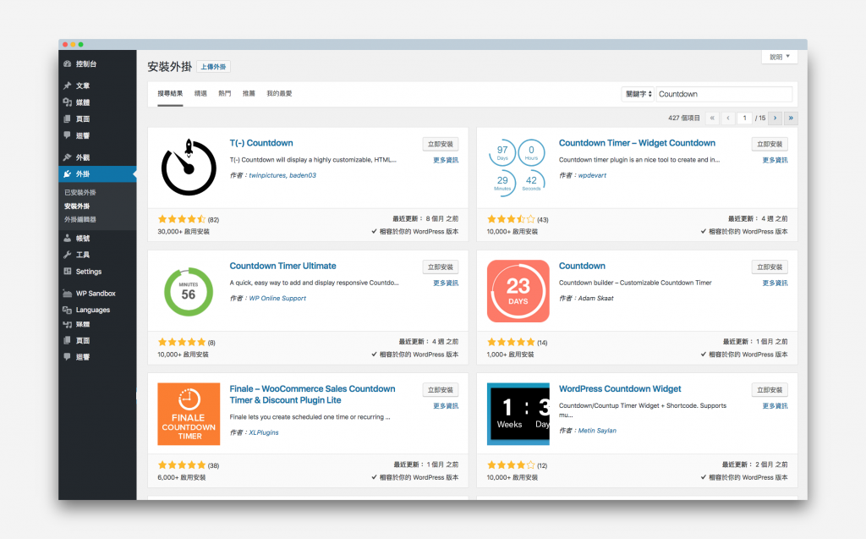This screenshot has width=866, height=539.
Task: Click the 427 個項目 item count text
Action: tap(683, 118)
